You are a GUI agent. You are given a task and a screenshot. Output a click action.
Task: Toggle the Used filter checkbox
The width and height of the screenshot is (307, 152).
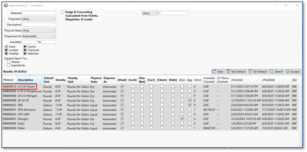pos(6,47)
